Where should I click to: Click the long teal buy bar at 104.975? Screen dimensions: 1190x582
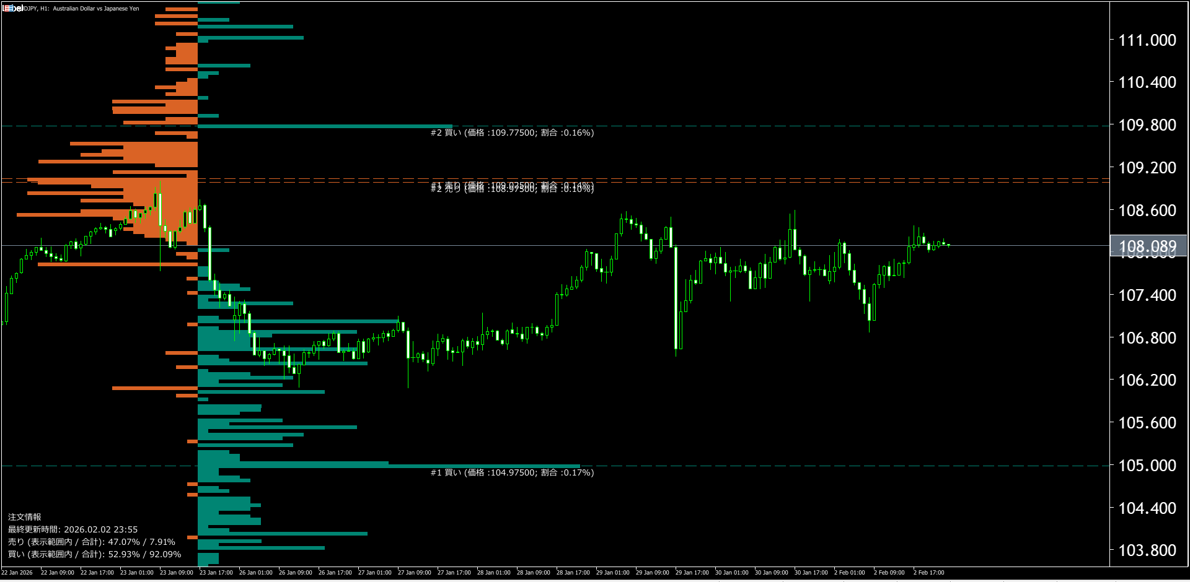pos(389,466)
